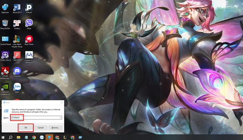Open the Windows Start menu
The width and height of the screenshot is (243, 140).
[x=3, y=137]
